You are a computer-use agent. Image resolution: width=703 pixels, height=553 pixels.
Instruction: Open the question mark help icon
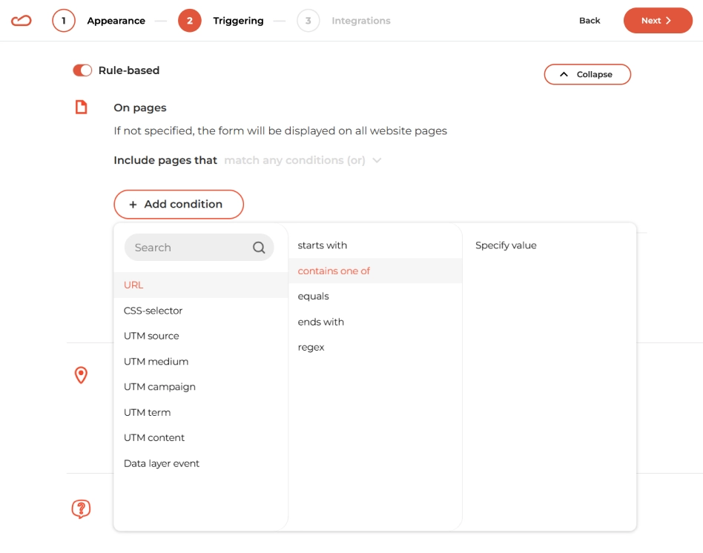(x=81, y=509)
